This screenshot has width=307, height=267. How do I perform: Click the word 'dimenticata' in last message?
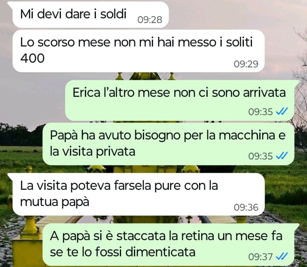pos(160,252)
